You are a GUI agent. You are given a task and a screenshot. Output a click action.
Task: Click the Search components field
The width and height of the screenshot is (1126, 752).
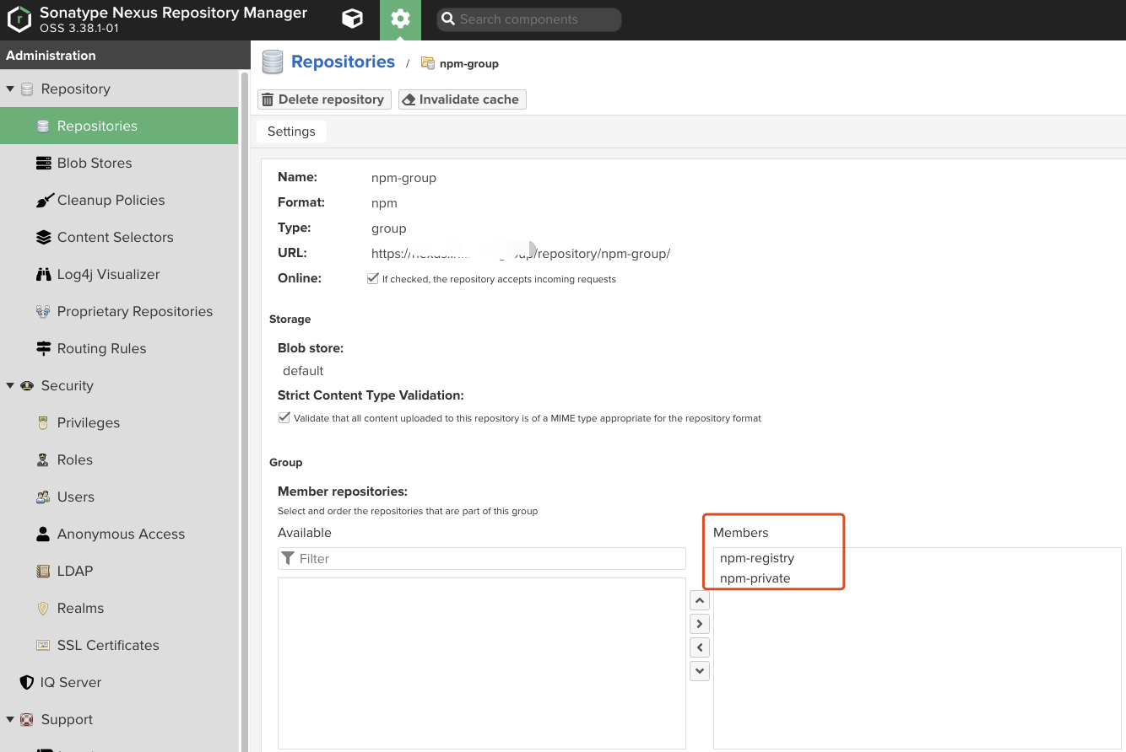coord(529,19)
